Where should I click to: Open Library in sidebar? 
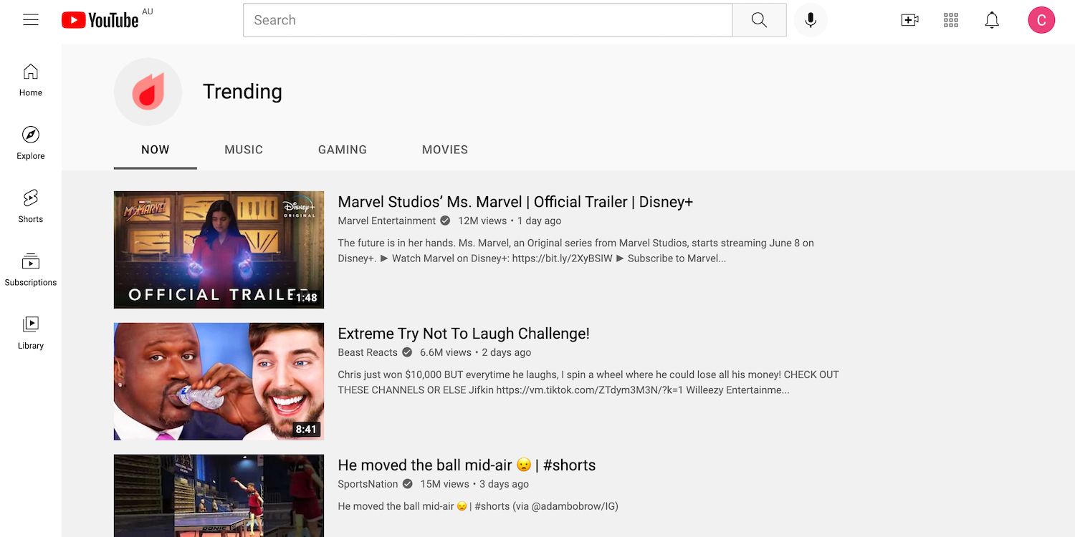point(31,333)
